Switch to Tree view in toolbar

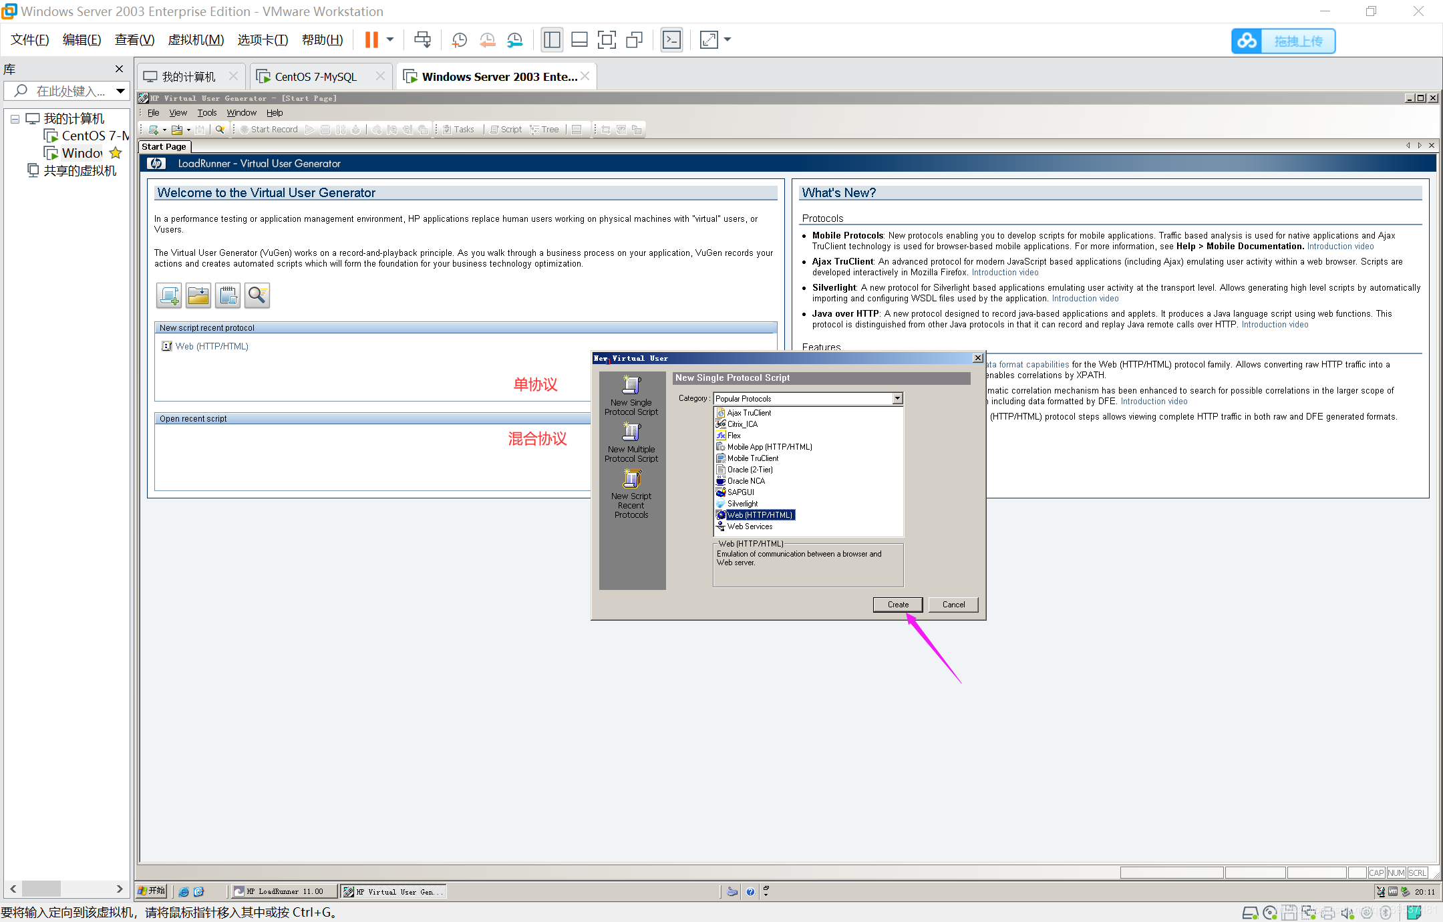click(544, 130)
